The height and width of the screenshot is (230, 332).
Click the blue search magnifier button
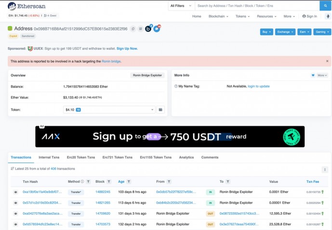(325, 6)
